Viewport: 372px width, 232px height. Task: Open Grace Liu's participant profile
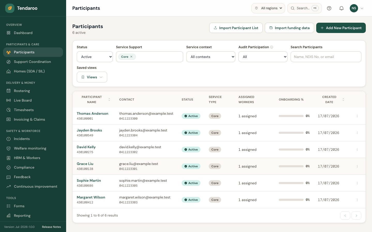[85, 164]
